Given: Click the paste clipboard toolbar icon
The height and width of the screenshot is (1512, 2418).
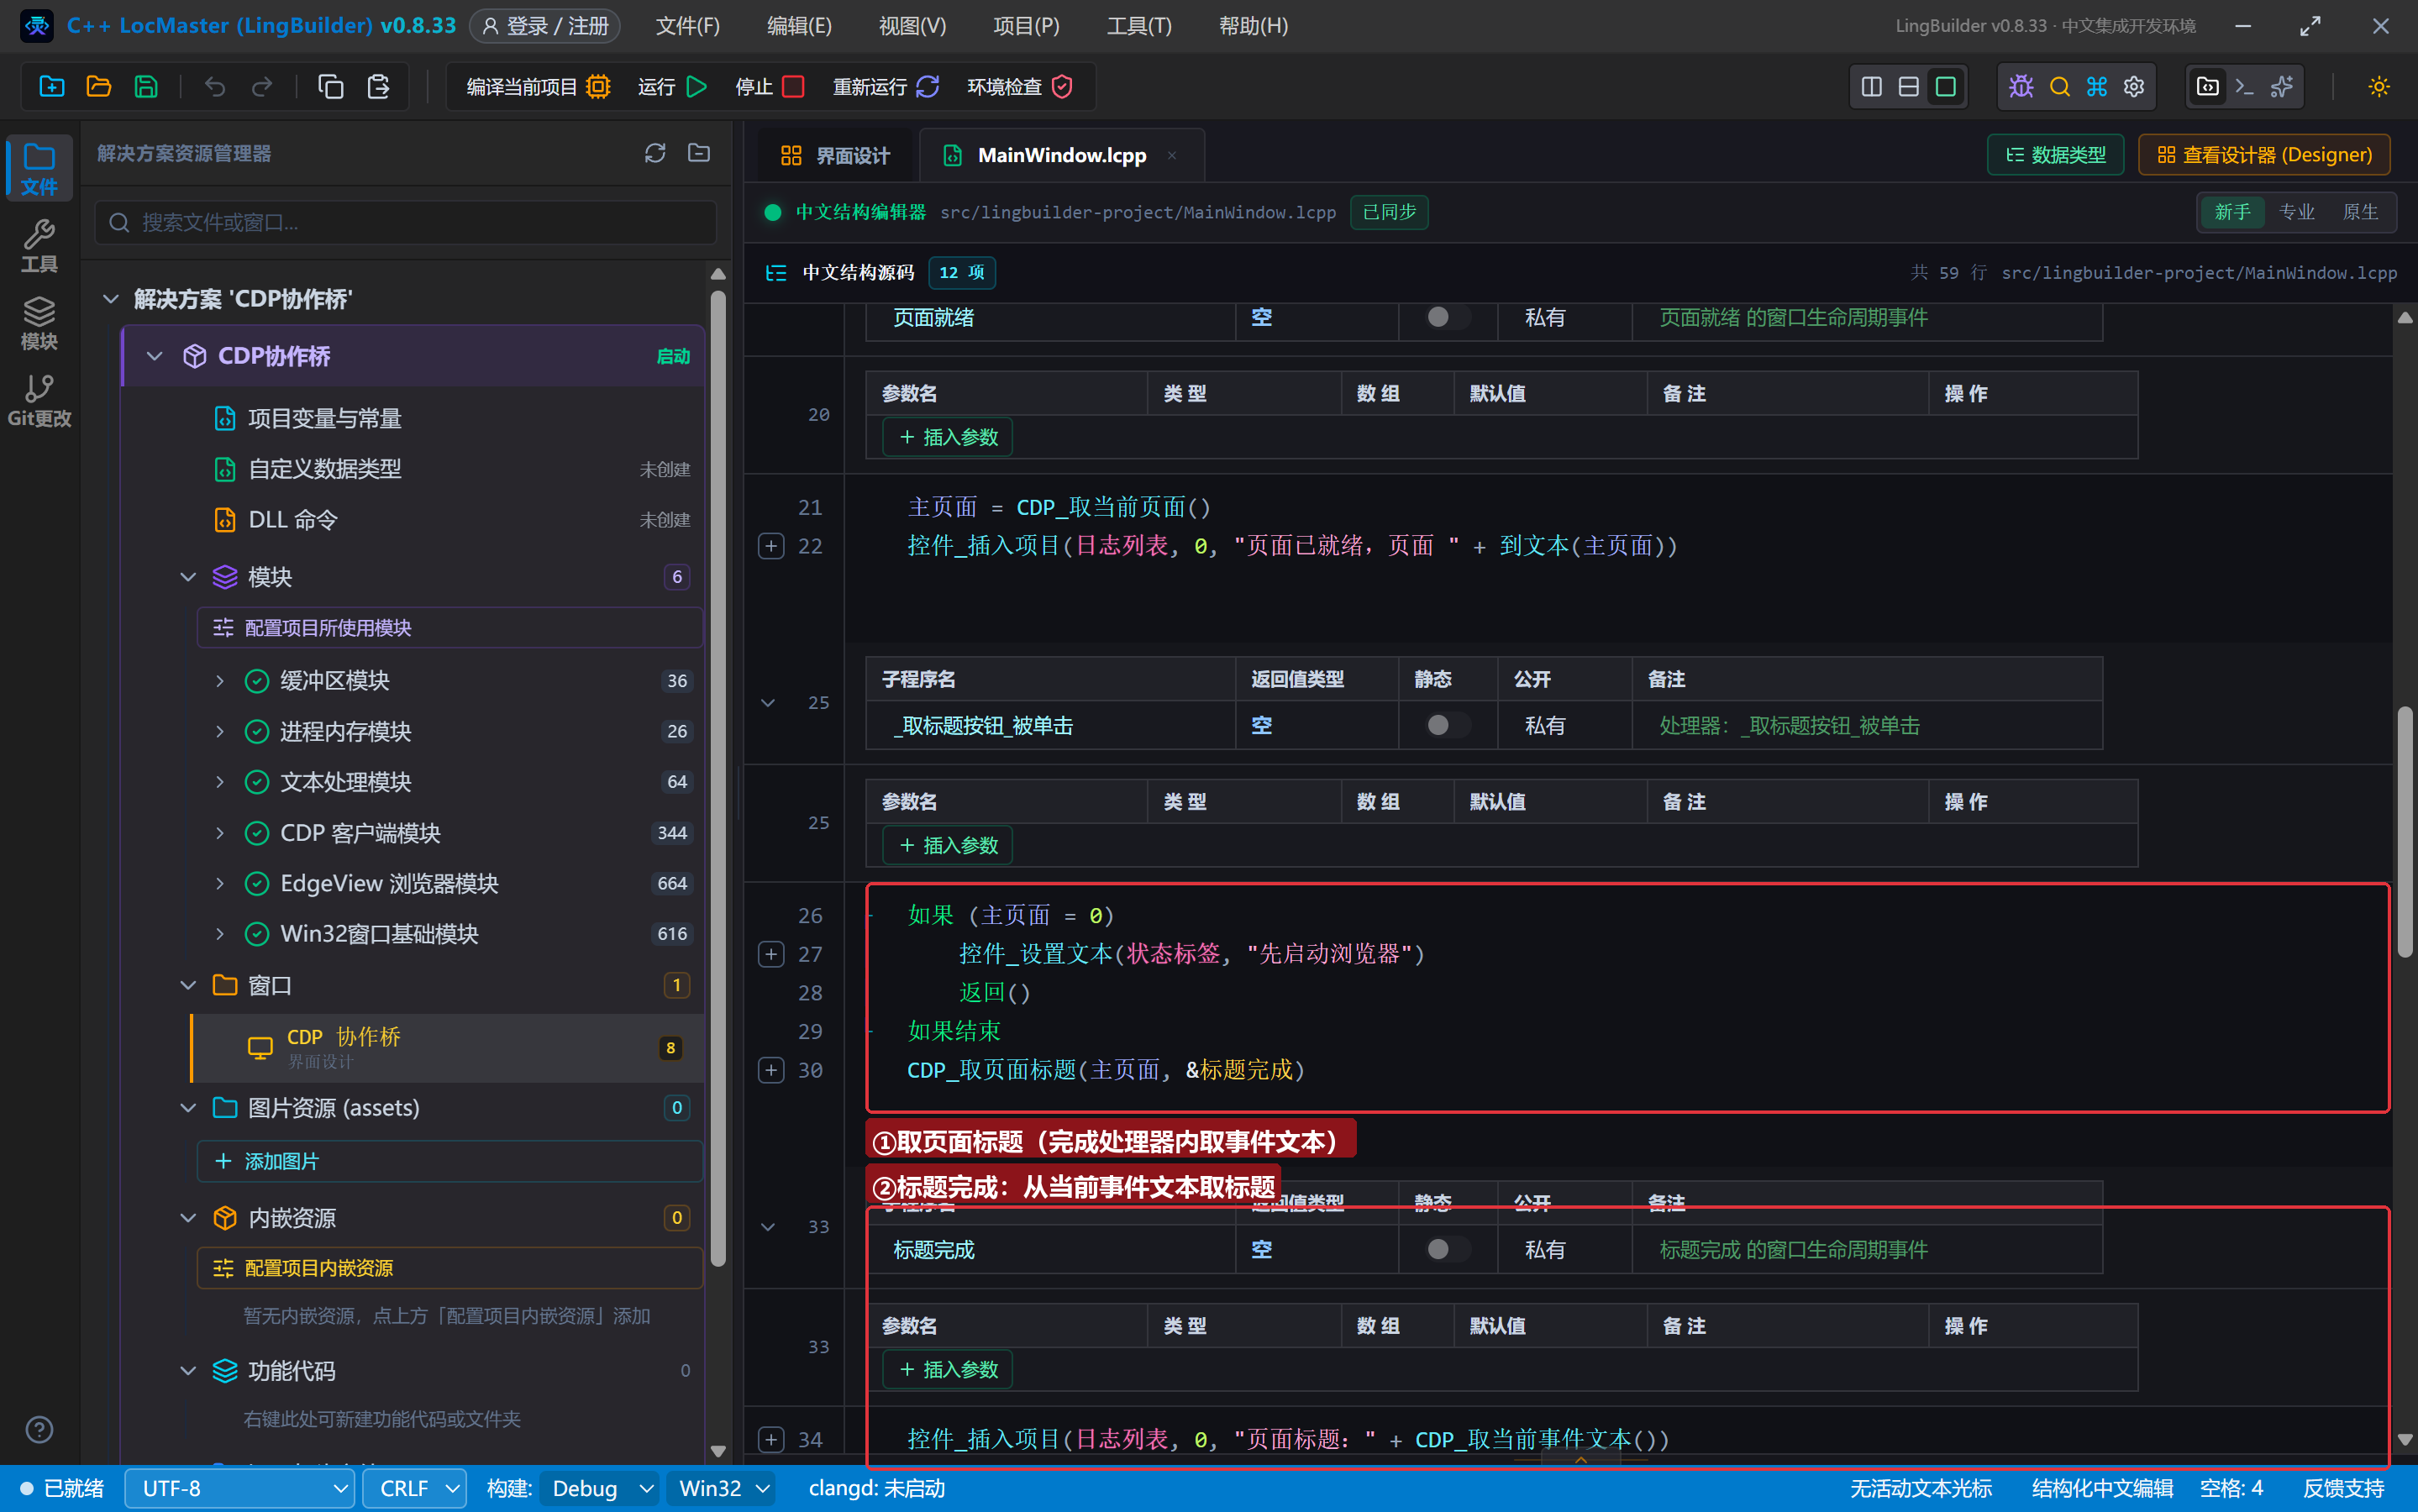Looking at the screenshot, I should pos(378,87).
